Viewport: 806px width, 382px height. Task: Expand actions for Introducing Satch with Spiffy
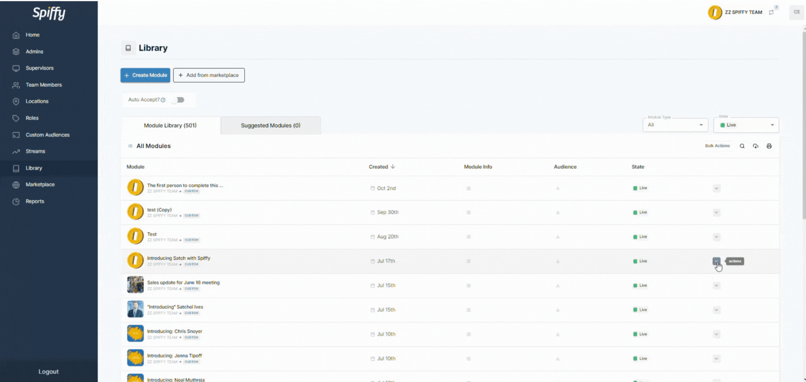716,261
